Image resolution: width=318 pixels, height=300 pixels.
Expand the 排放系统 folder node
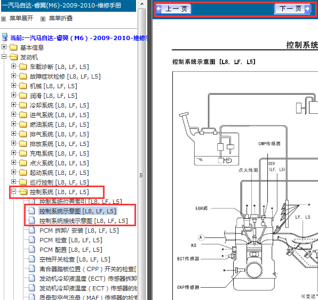pyautogui.click(x=13, y=143)
